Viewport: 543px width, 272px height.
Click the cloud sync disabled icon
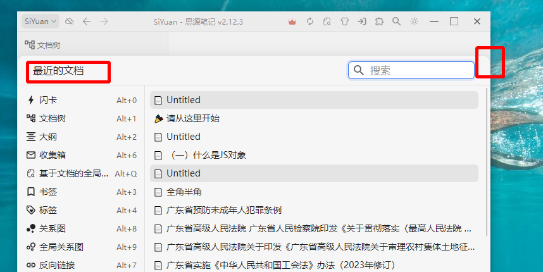pyautogui.click(x=70, y=22)
